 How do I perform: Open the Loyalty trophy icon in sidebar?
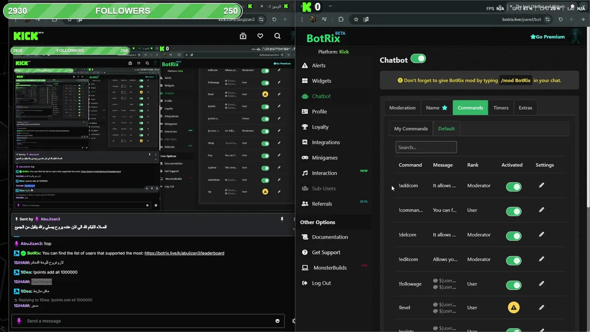[305, 127]
